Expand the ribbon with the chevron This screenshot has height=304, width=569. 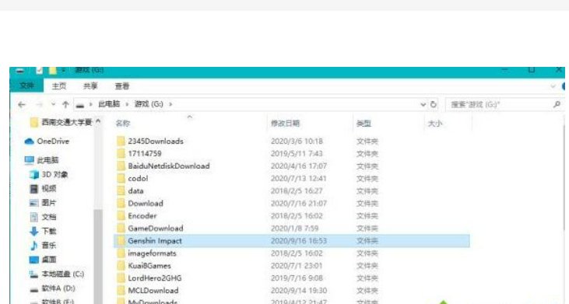pyautogui.click(x=553, y=86)
